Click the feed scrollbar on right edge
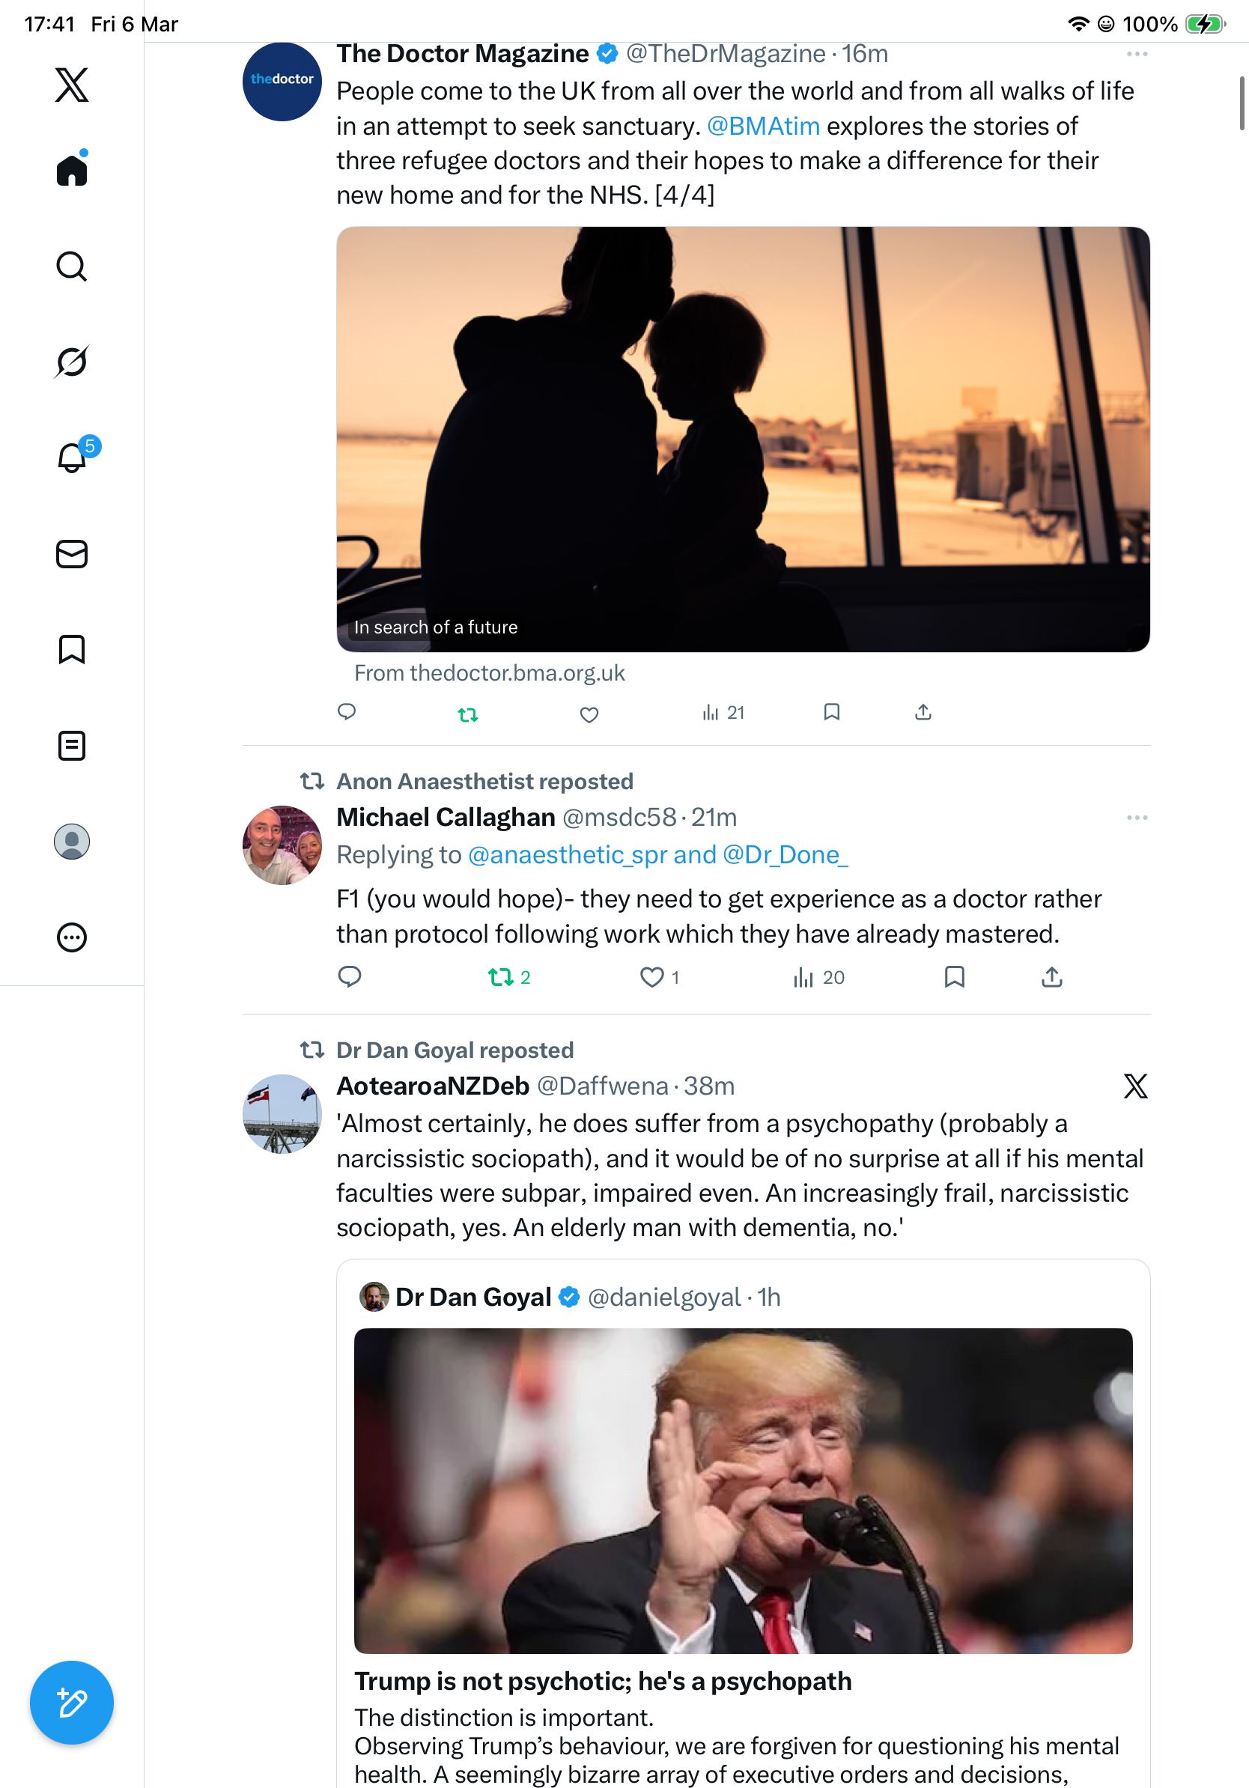 click(x=1243, y=103)
